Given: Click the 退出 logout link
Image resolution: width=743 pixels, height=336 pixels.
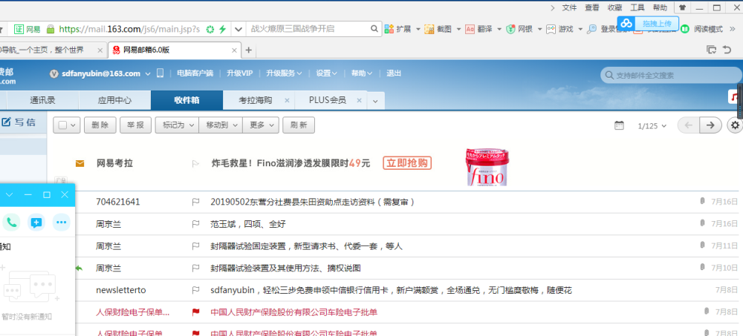Looking at the screenshot, I should pyautogui.click(x=394, y=73).
